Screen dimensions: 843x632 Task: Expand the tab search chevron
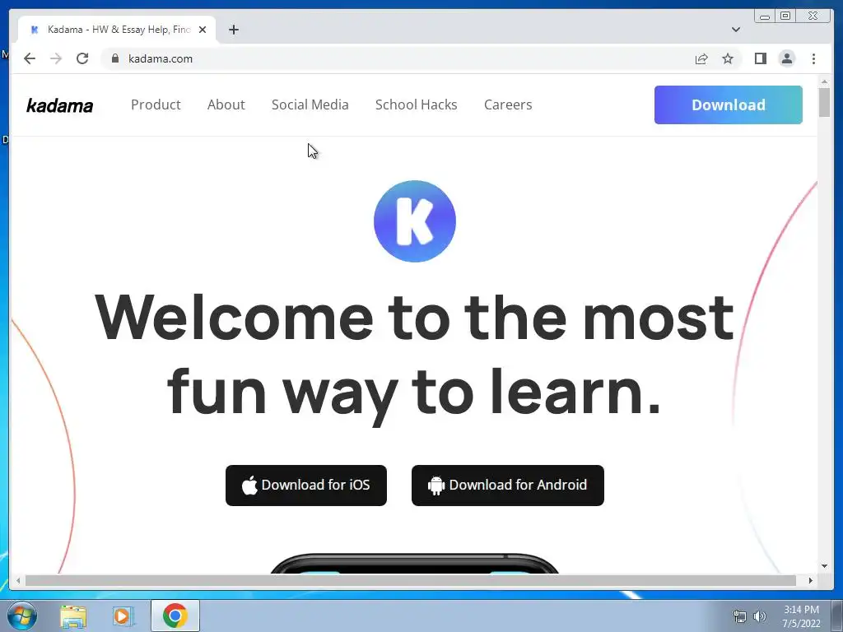[735, 30]
